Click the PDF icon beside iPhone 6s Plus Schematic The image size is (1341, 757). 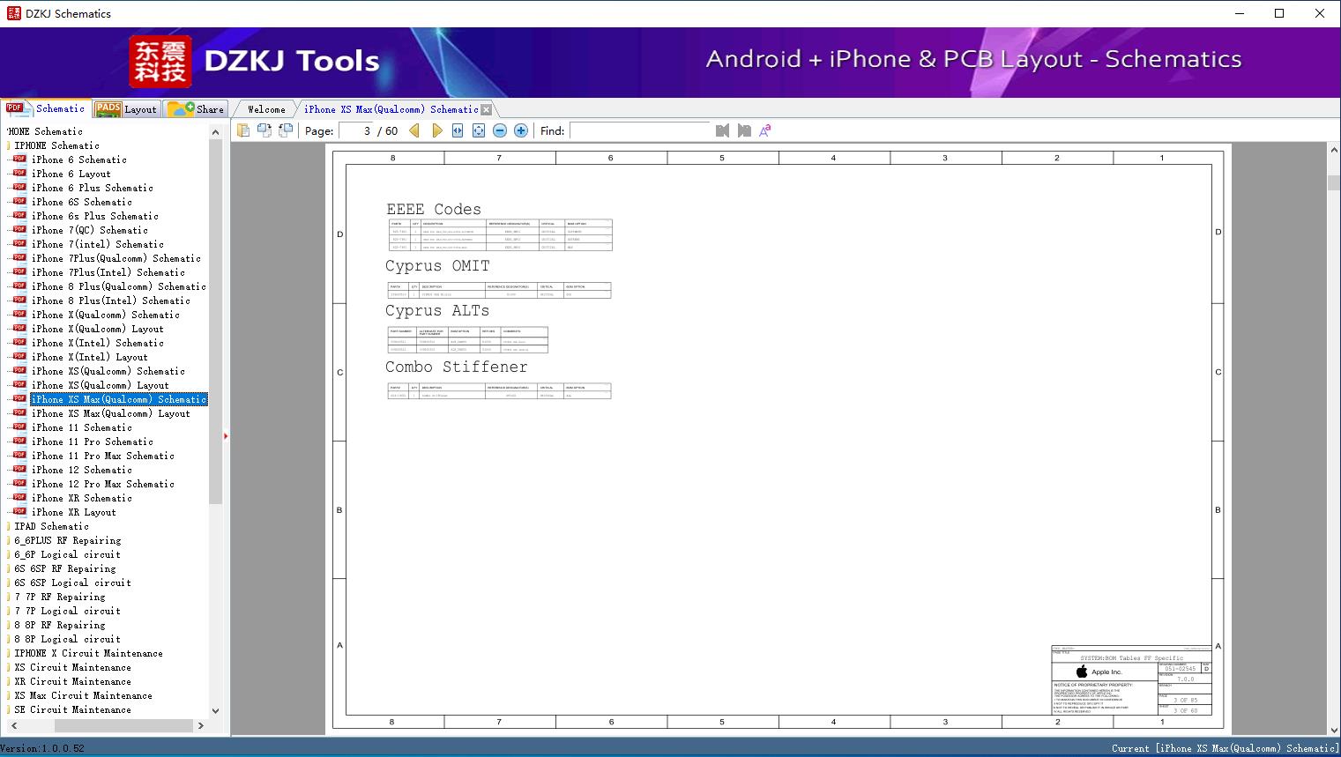19,215
